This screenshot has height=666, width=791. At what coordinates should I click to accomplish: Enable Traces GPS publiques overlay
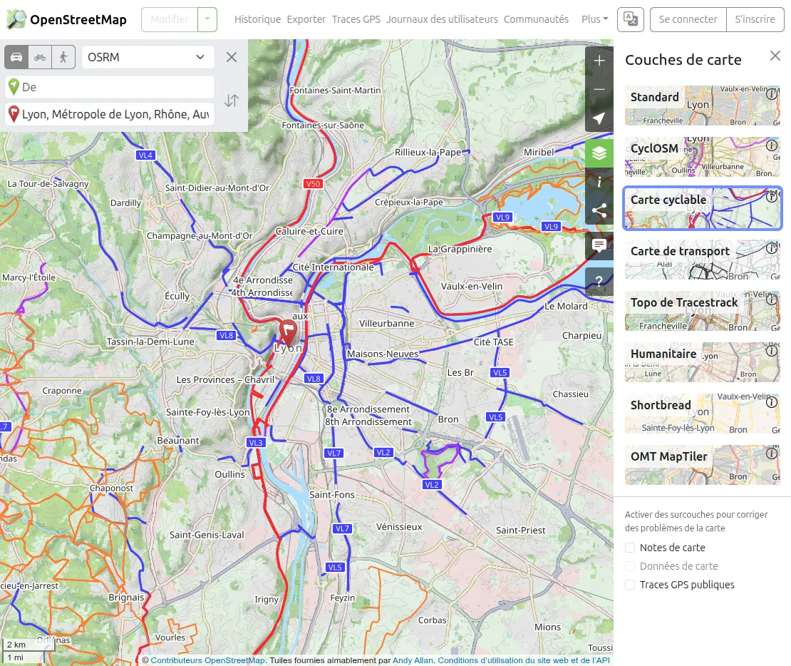[629, 585]
